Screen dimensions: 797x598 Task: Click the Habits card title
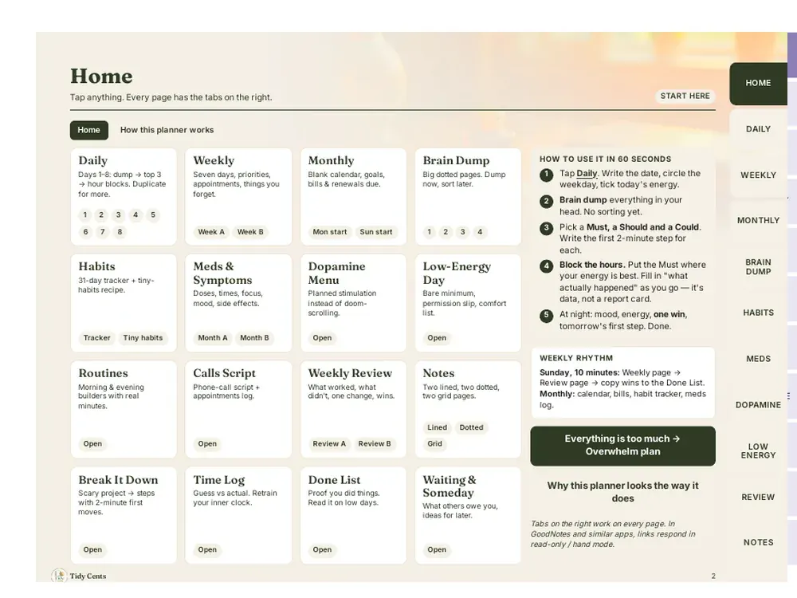tap(96, 266)
